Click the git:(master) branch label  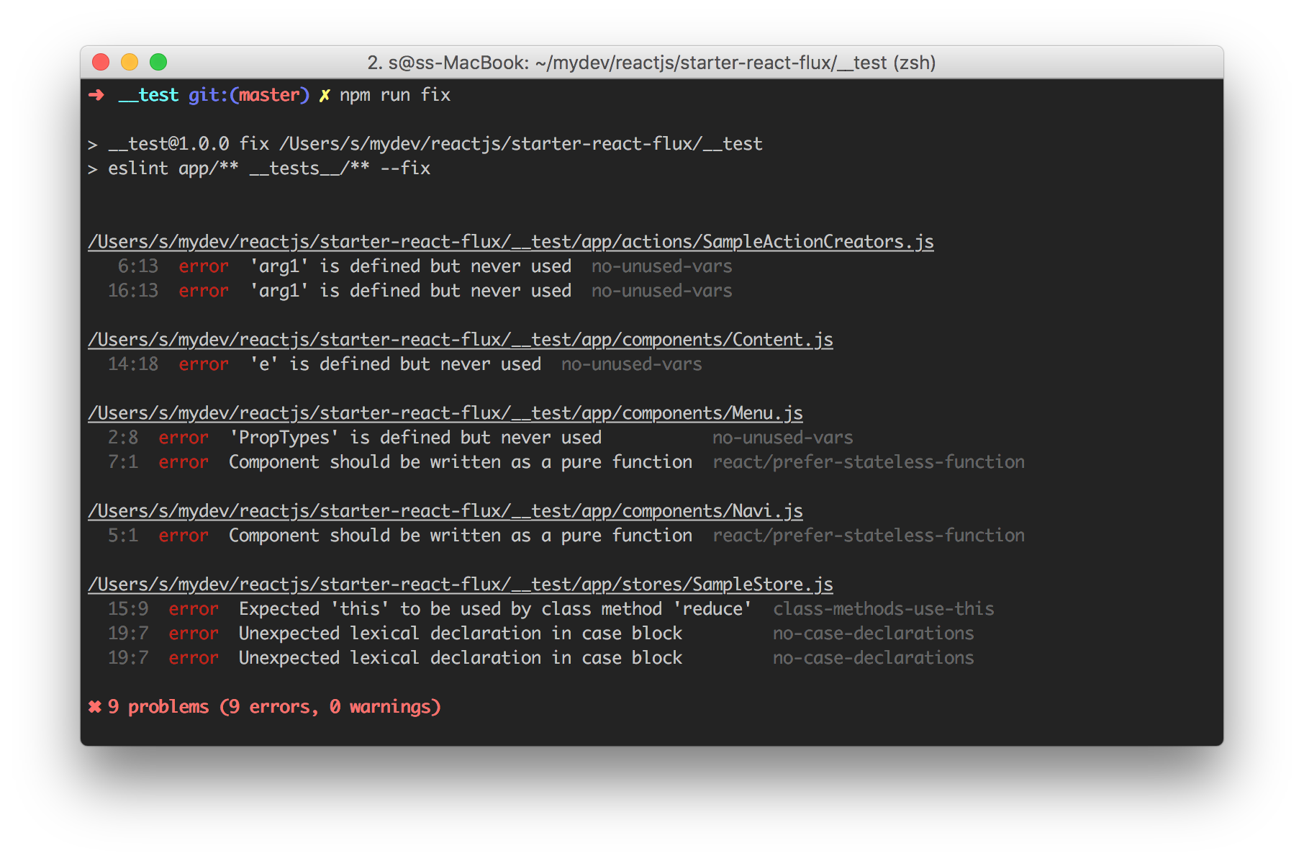249,95
